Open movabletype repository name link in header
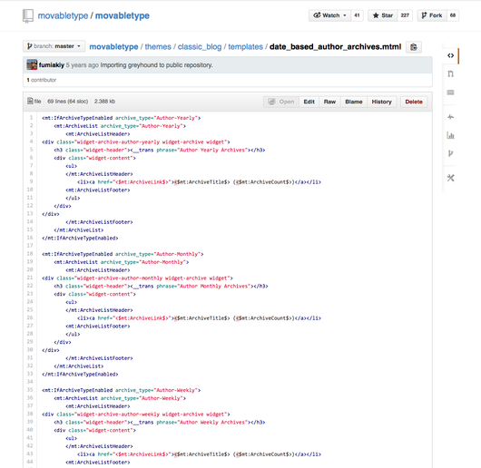The height and width of the screenshot is (468, 481). tap(123, 15)
